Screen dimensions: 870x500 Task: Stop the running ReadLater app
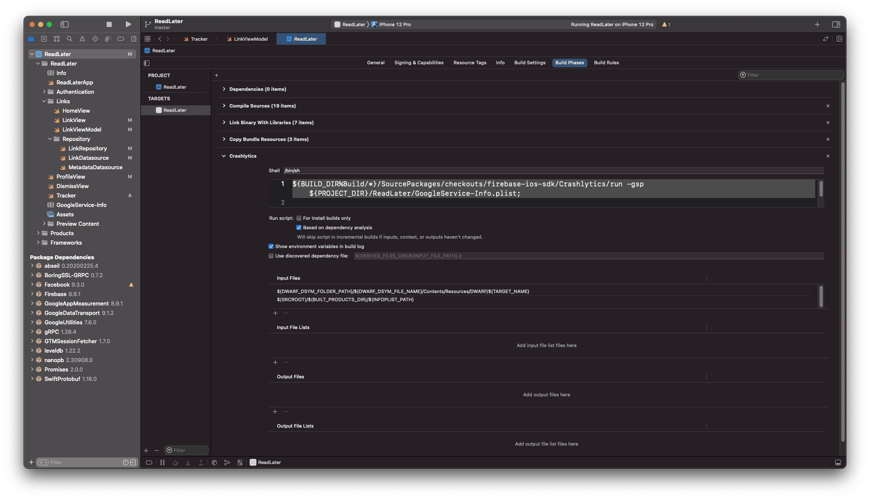click(109, 24)
